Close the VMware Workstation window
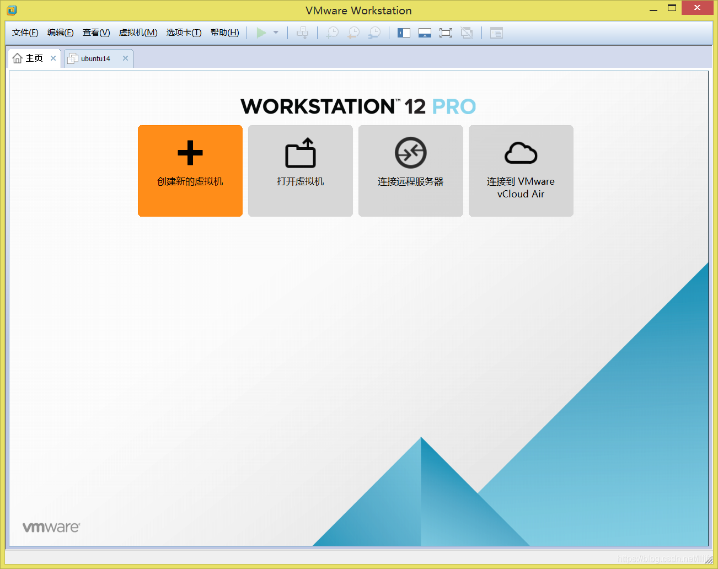The image size is (718, 569). (x=697, y=8)
